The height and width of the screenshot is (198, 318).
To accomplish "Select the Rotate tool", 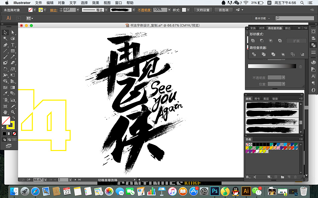I will click(x=5, y=69).
